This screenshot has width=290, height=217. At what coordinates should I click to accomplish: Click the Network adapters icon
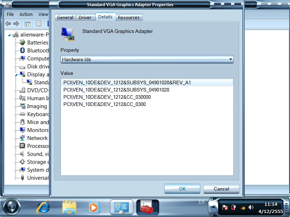click(22, 138)
